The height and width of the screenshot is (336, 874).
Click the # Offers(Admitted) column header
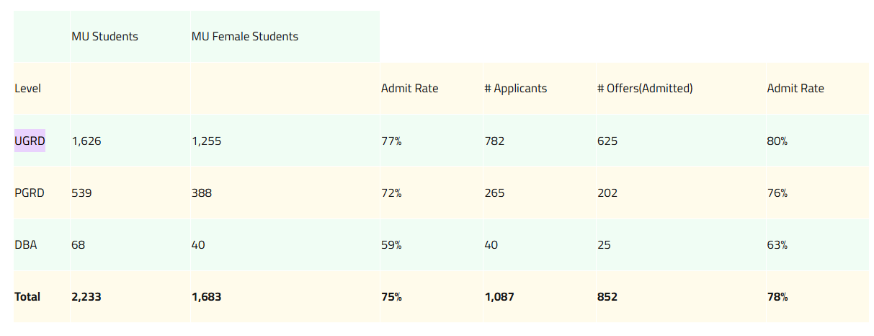point(645,89)
